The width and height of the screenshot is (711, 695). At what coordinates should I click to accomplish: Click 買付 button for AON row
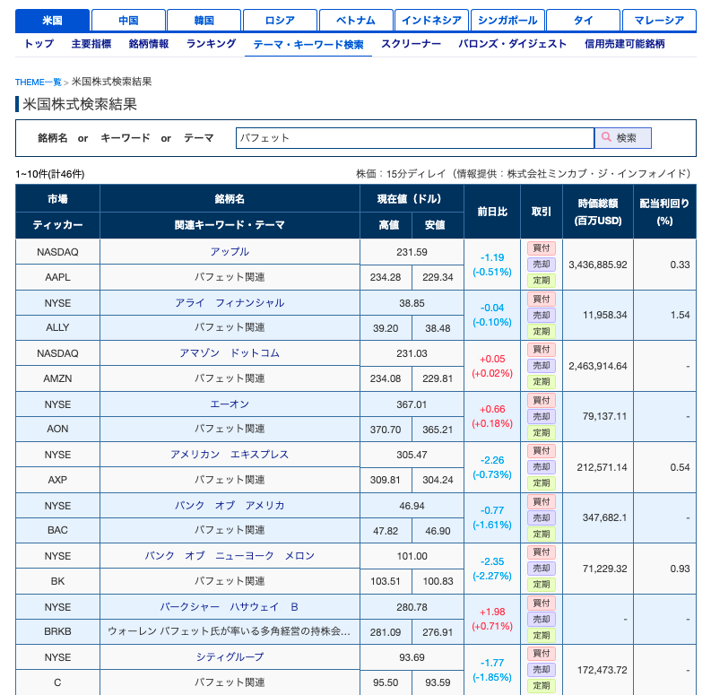542,400
